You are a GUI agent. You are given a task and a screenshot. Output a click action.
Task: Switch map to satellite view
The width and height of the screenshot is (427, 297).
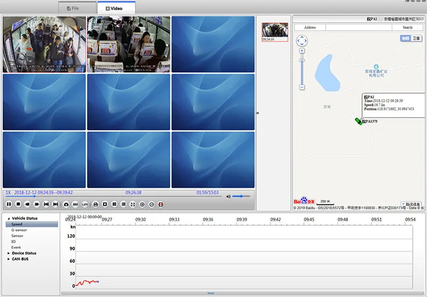pyautogui.click(x=417, y=38)
